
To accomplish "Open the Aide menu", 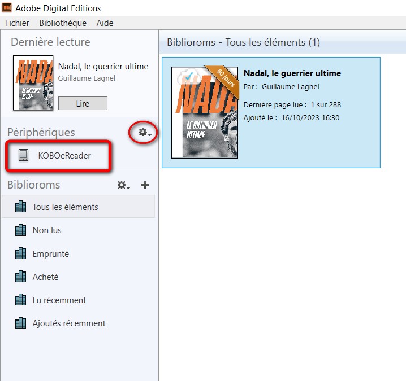I will [105, 23].
